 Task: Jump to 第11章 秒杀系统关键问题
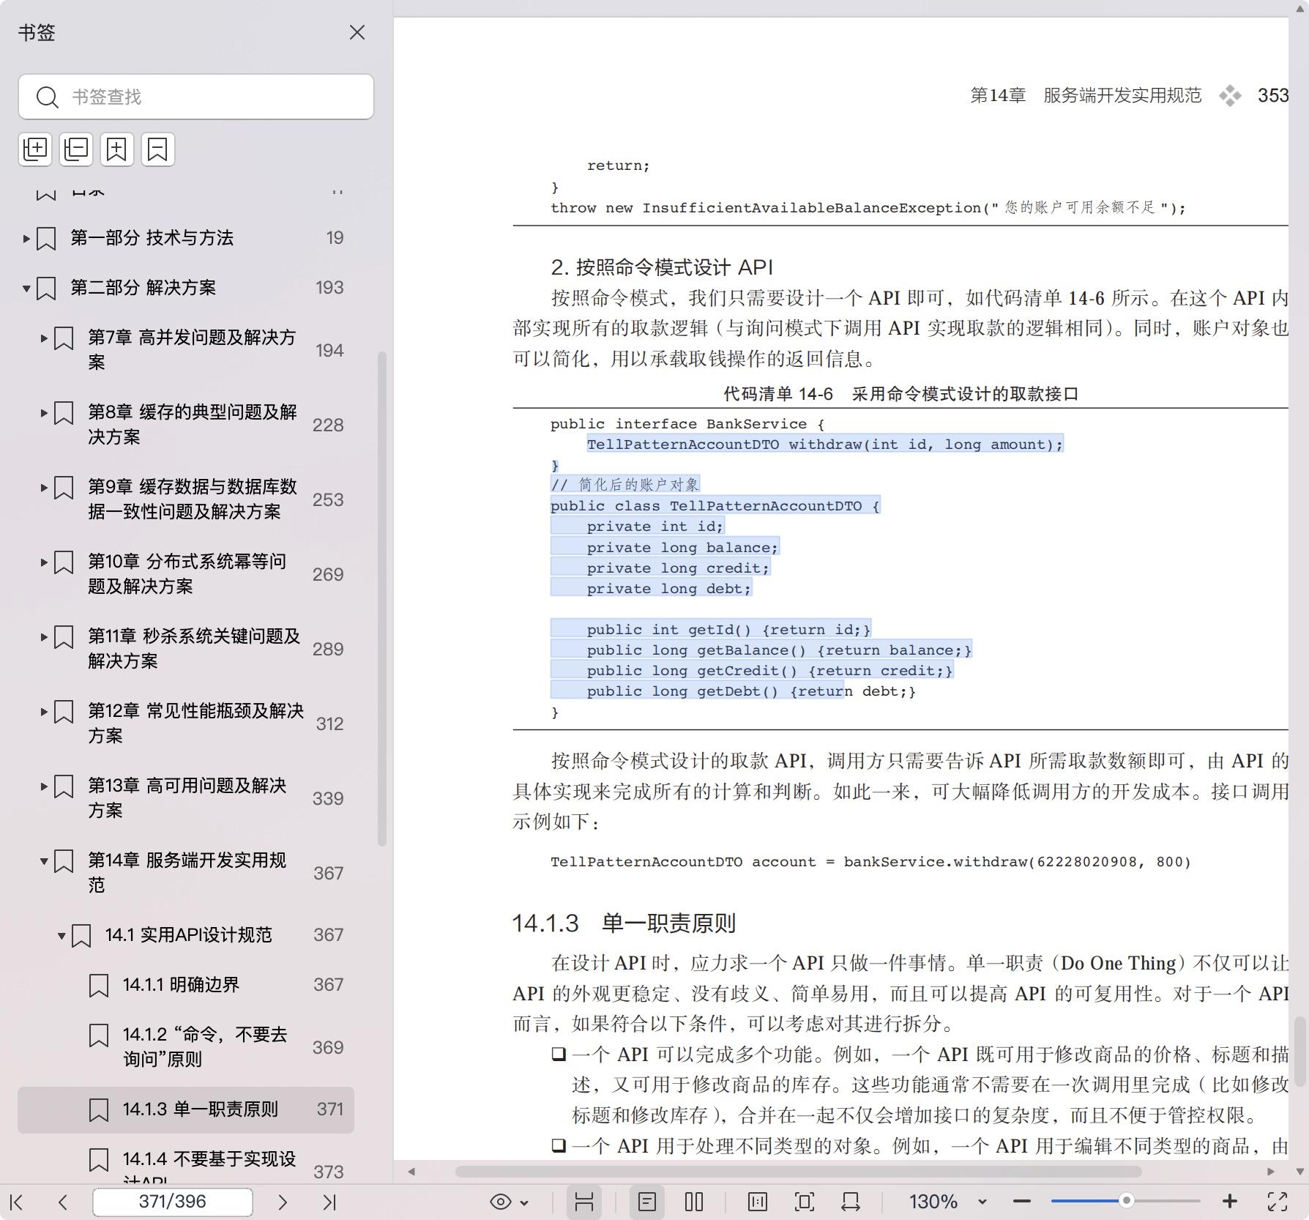click(x=195, y=648)
